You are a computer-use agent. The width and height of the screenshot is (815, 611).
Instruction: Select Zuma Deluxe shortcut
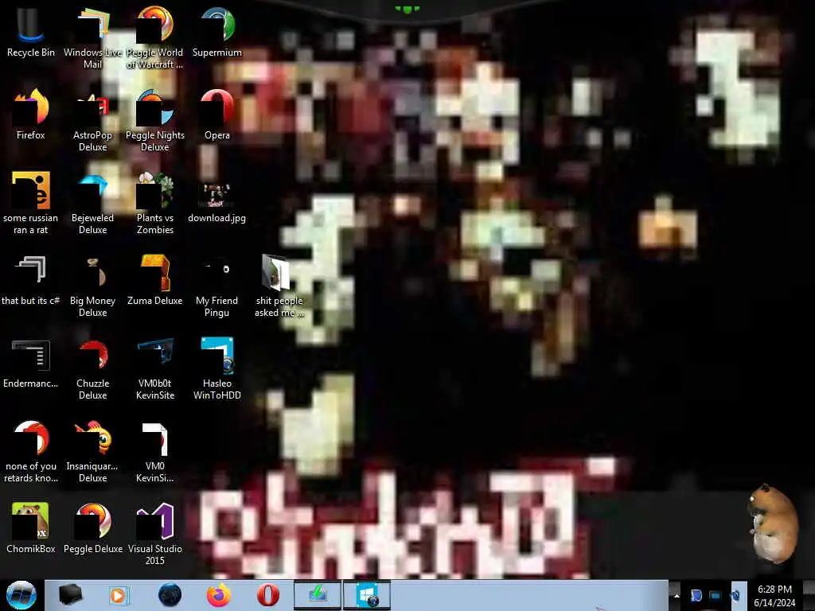click(x=154, y=279)
